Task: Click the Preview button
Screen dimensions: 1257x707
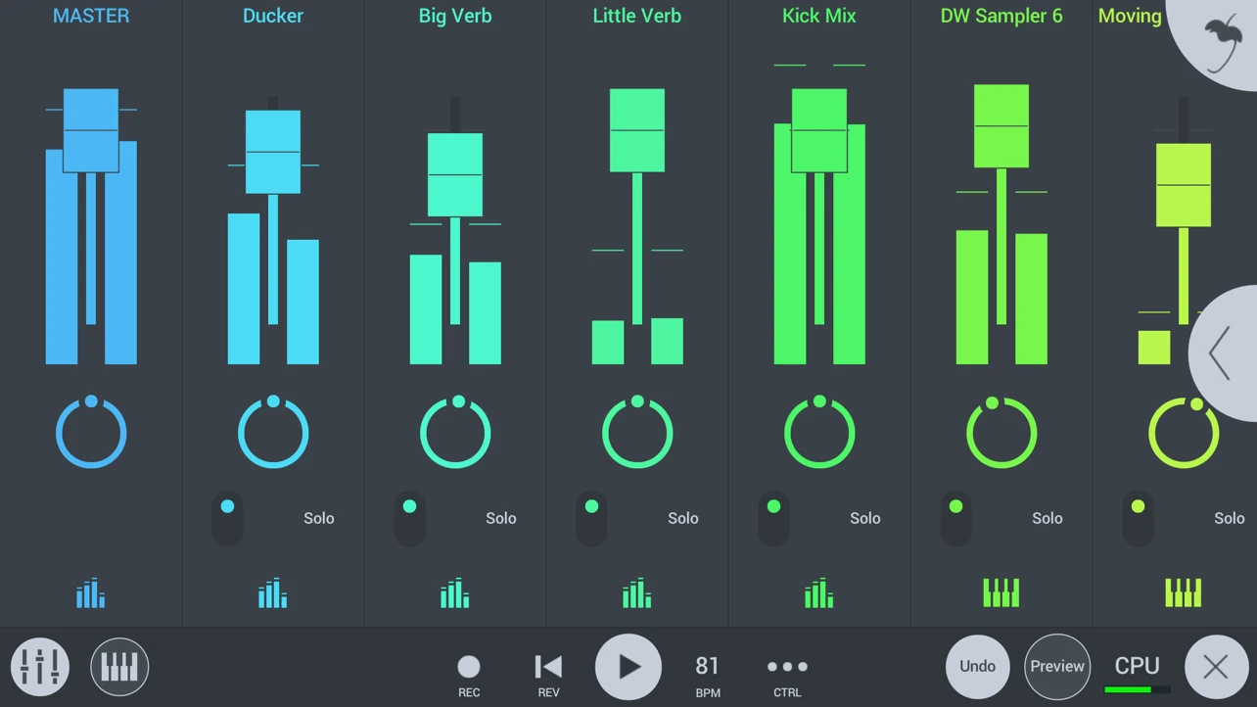Action: point(1057,667)
